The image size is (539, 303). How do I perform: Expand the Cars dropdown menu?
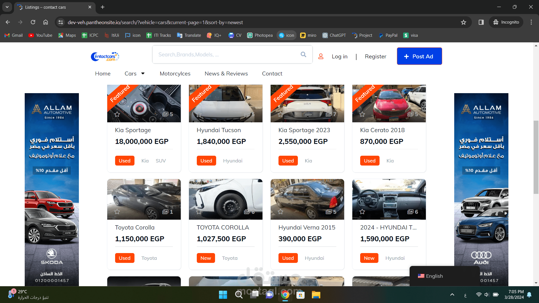coord(135,74)
